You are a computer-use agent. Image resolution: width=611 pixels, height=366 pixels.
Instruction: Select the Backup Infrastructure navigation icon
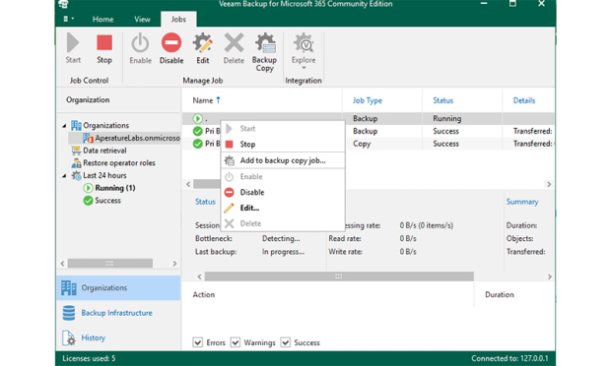(69, 313)
